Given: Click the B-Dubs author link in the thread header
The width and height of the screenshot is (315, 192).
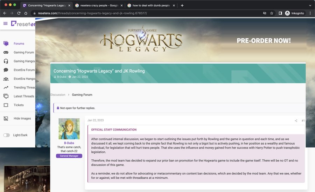Looking at the screenshot, I should 62,77.
